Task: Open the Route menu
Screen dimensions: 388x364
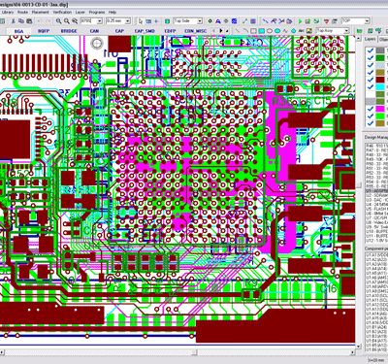Action: [x=22, y=12]
